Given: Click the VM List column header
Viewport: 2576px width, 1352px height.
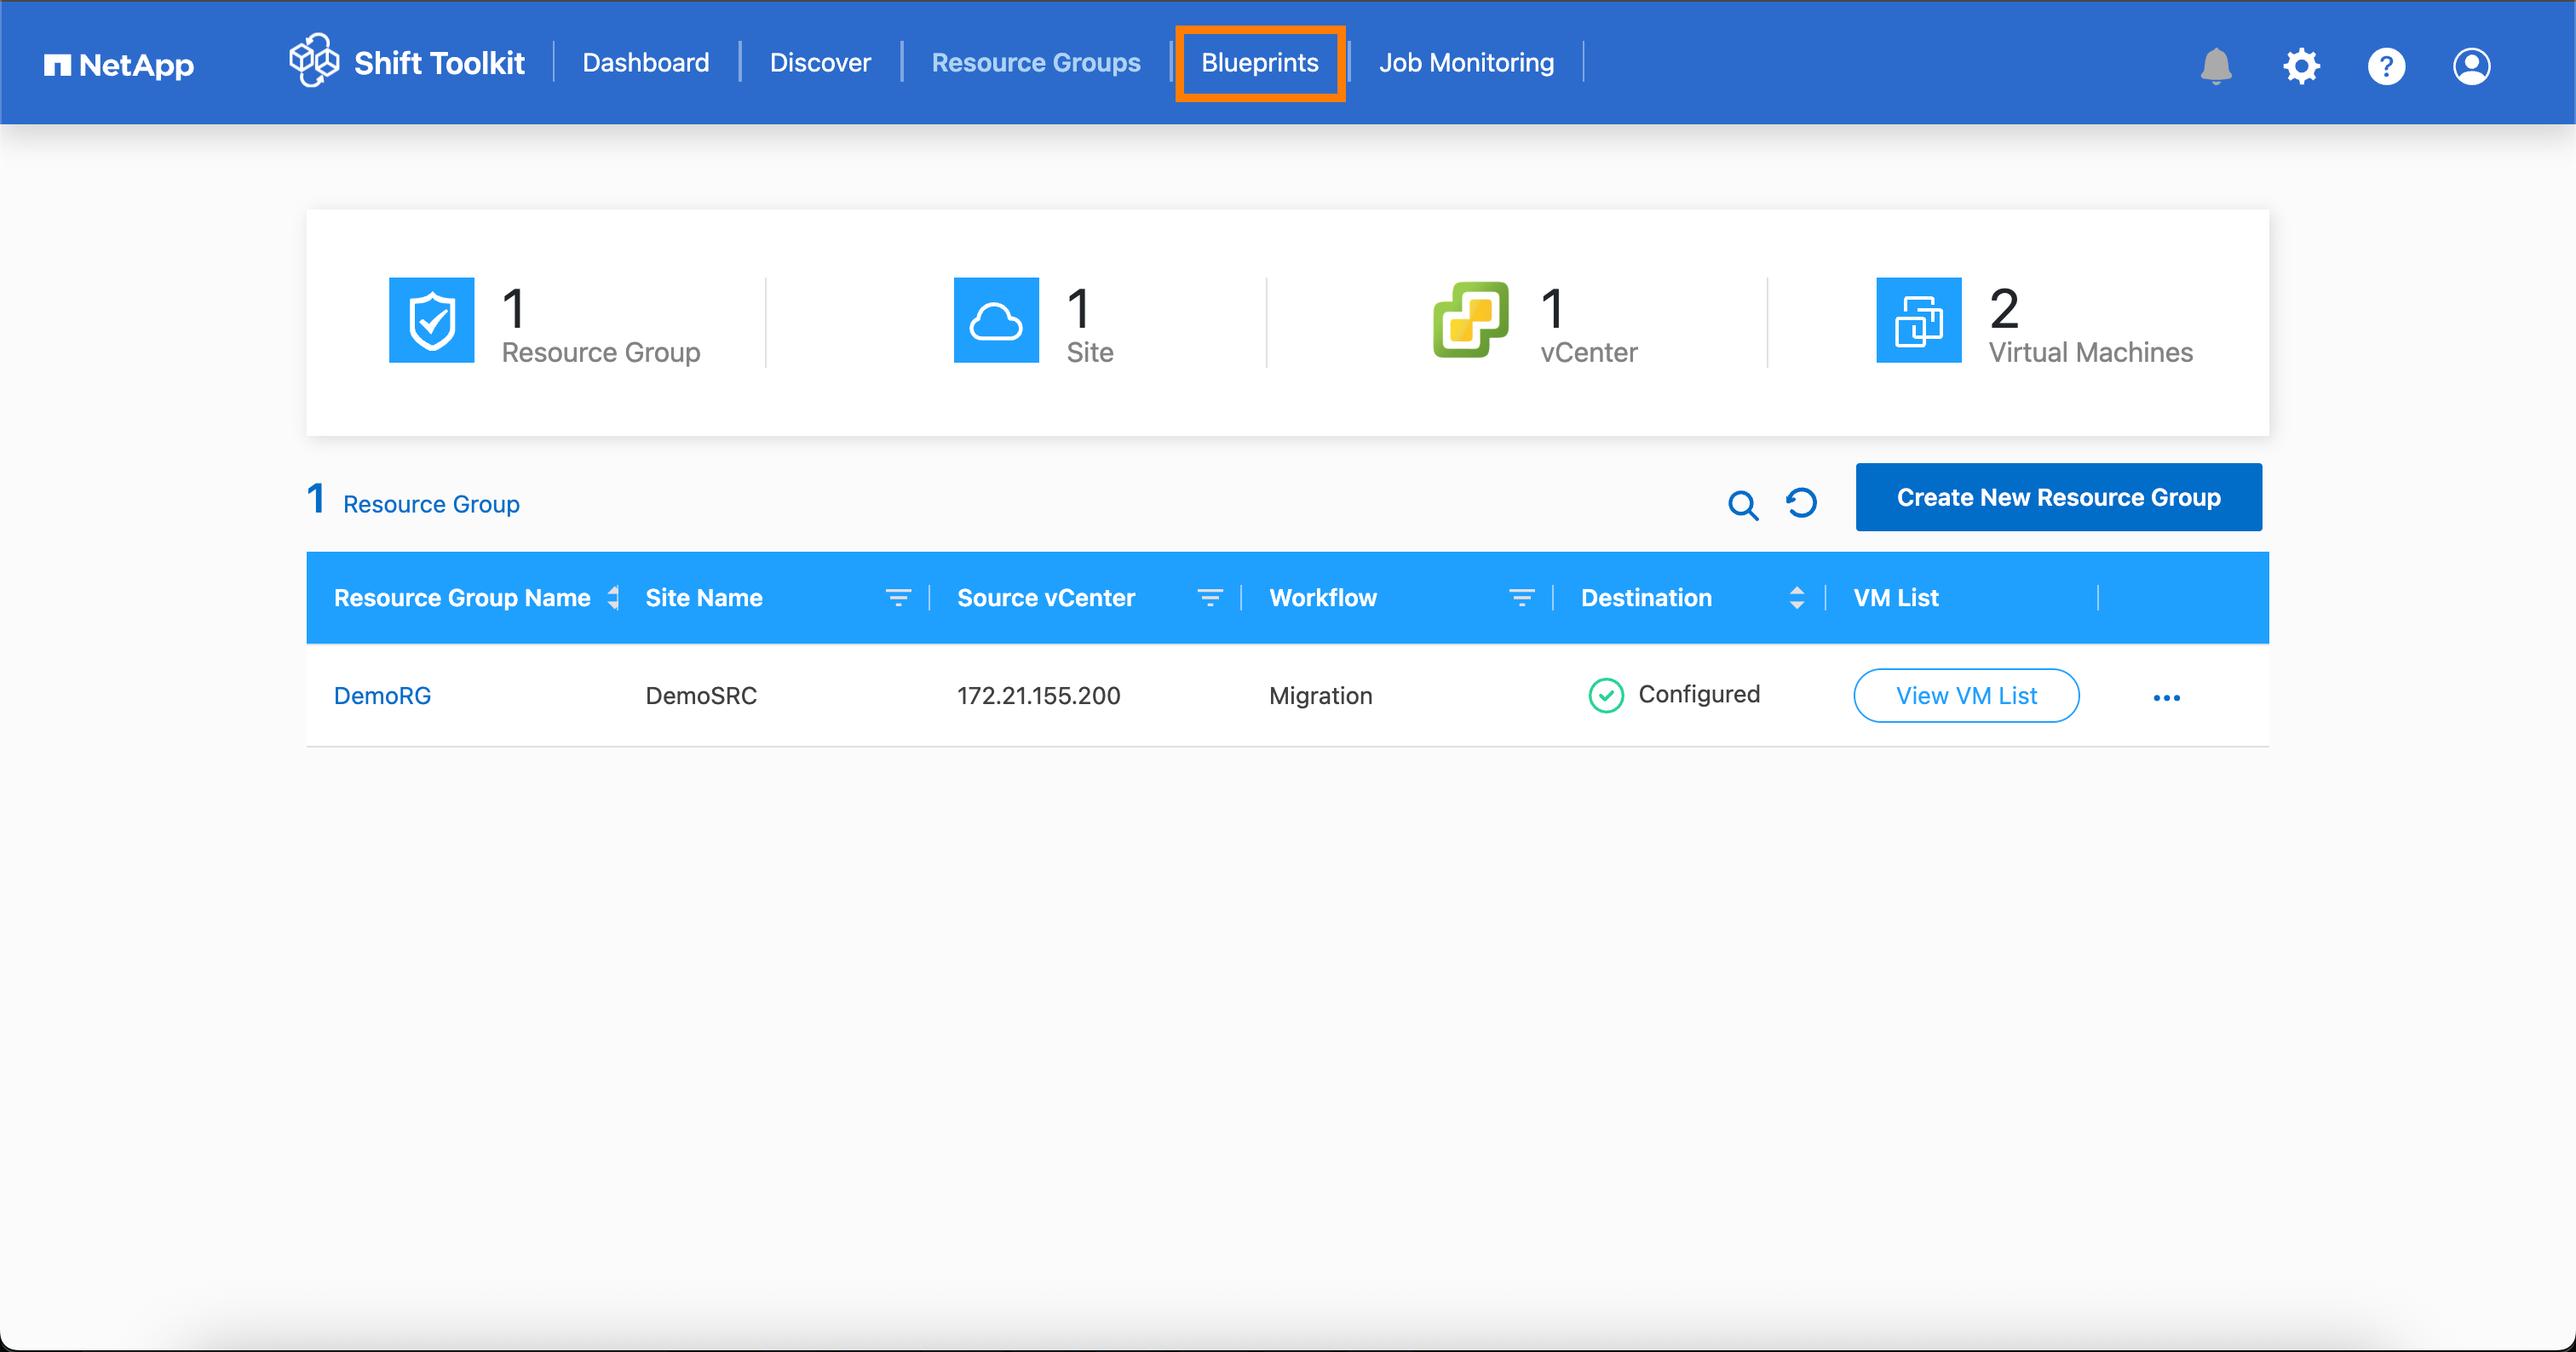Looking at the screenshot, I should (1895, 598).
